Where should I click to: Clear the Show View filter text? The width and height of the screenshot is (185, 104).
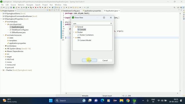(x=111, y=23)
